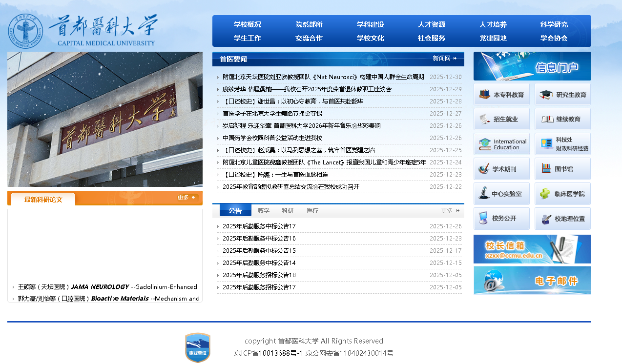Switch to the 教学 tab
Image resolution: width=622 pixels, height=363 pixels.
[x=264, y=211]
